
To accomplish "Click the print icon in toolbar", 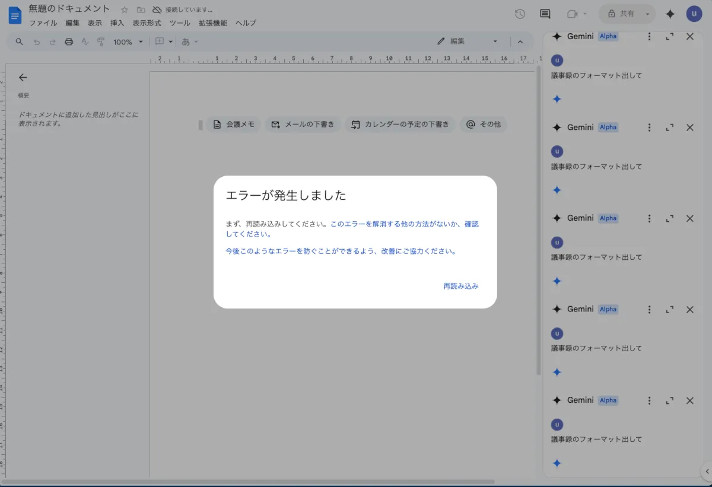I will [x=69, y=42].
